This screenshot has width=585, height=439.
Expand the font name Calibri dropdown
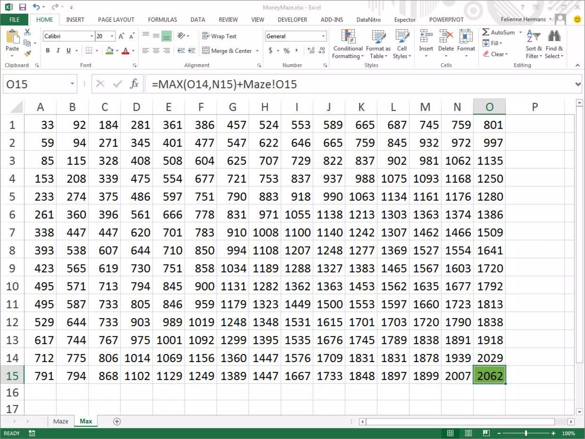(91, 36)
